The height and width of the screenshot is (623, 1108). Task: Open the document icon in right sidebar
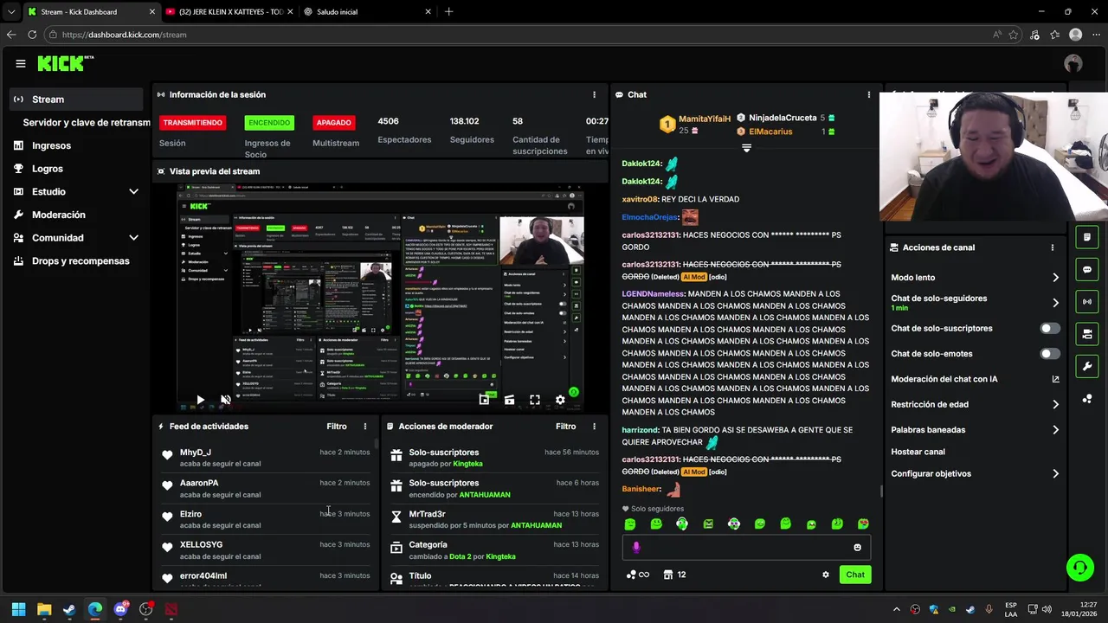[1087, 237]
